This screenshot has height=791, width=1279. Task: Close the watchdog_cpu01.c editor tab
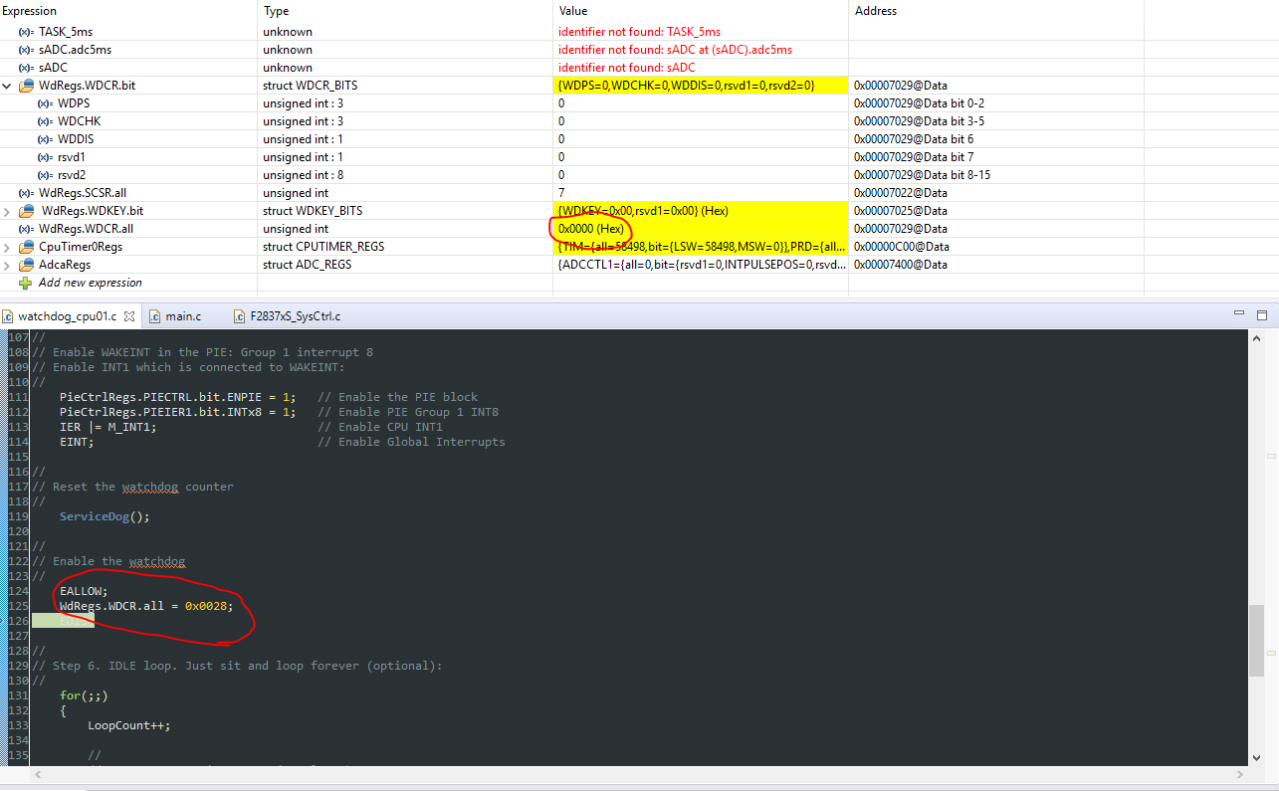127,315
